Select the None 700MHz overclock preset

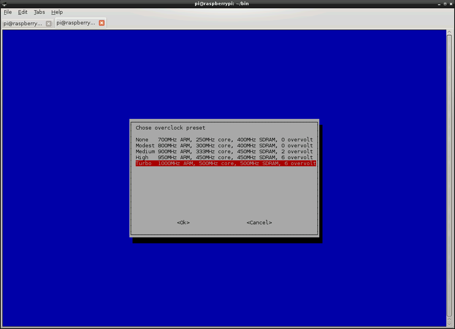[224, 140]
